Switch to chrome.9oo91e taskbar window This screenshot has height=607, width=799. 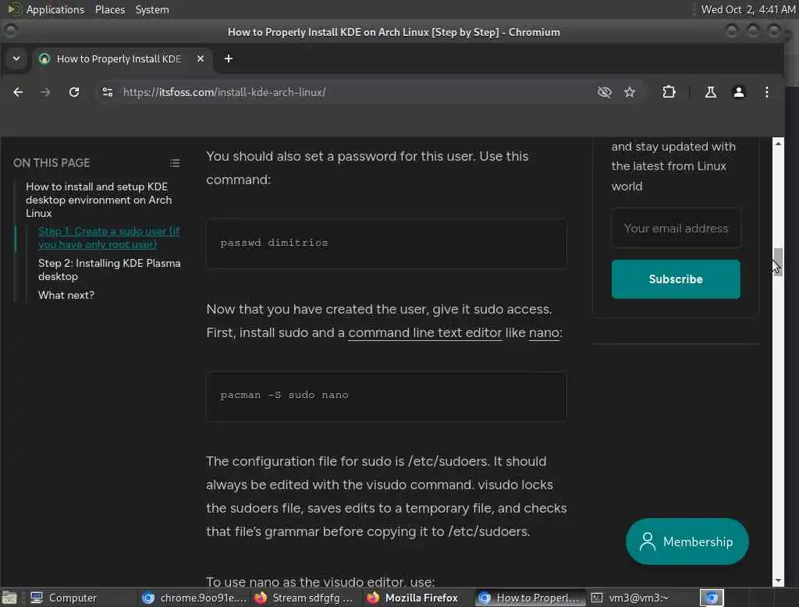click(x=194, y=598)
